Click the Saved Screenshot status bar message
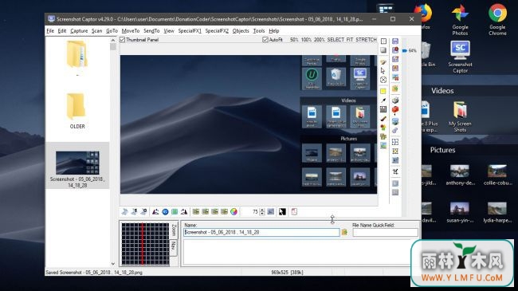The image size is (518, 291). (x=94, y=273)
